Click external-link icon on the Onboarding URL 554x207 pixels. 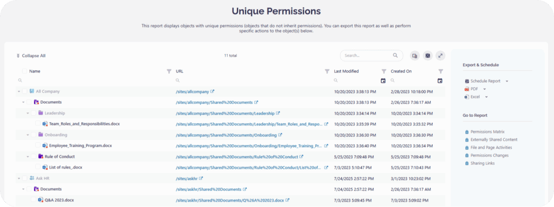coord(280,135)
